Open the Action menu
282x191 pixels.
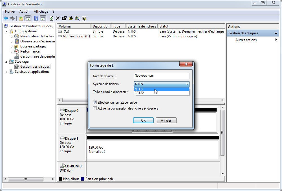click(x=24, y=12)
